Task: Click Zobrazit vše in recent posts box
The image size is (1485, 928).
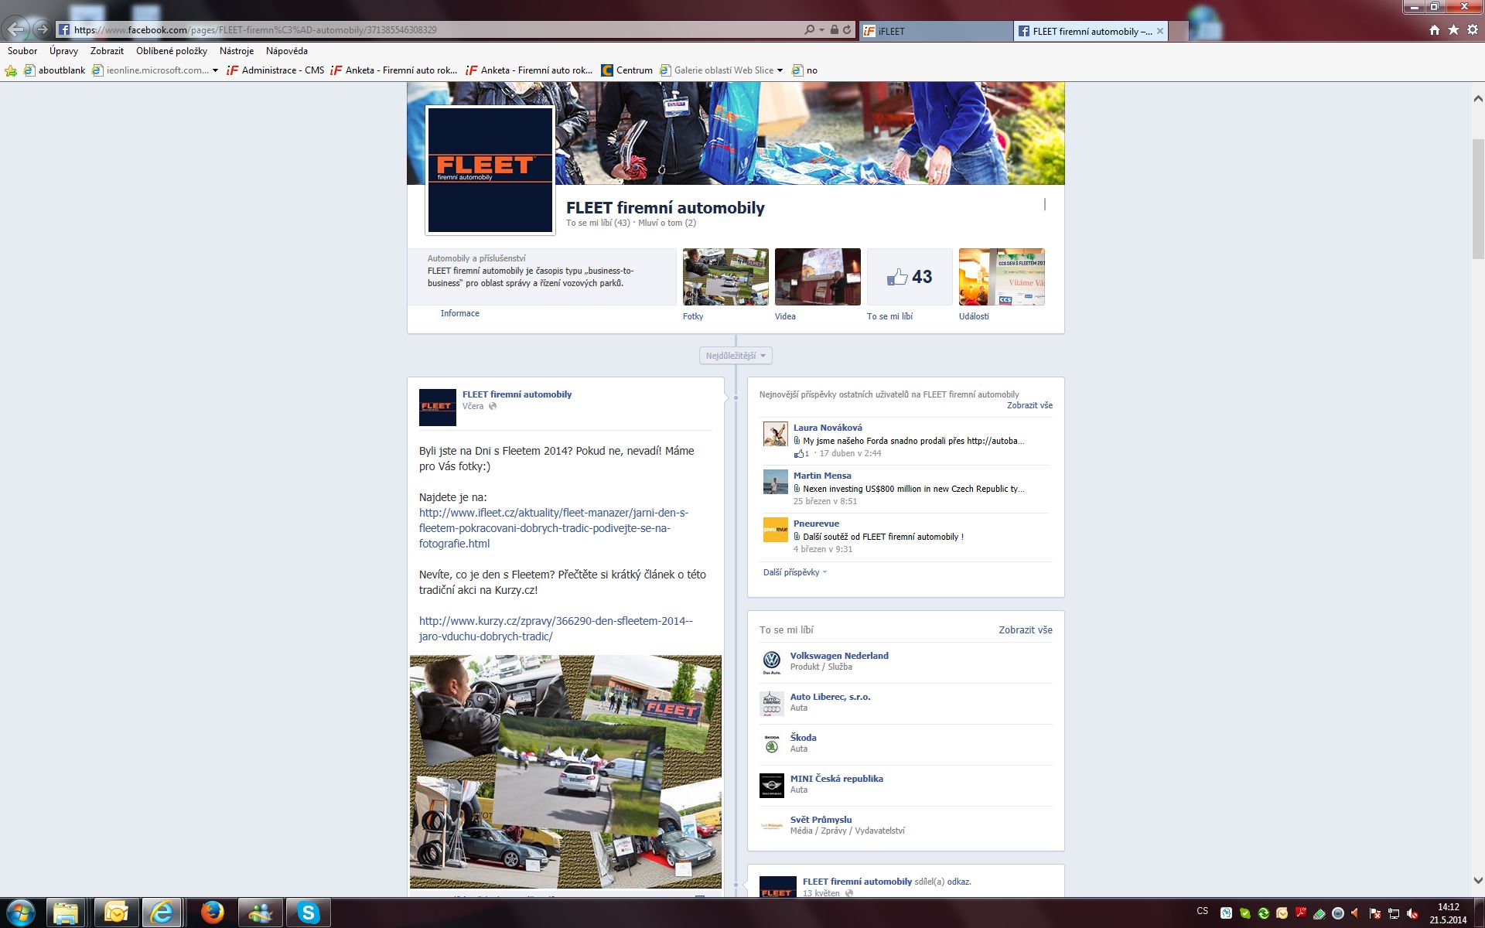Action: (1029, 405)
